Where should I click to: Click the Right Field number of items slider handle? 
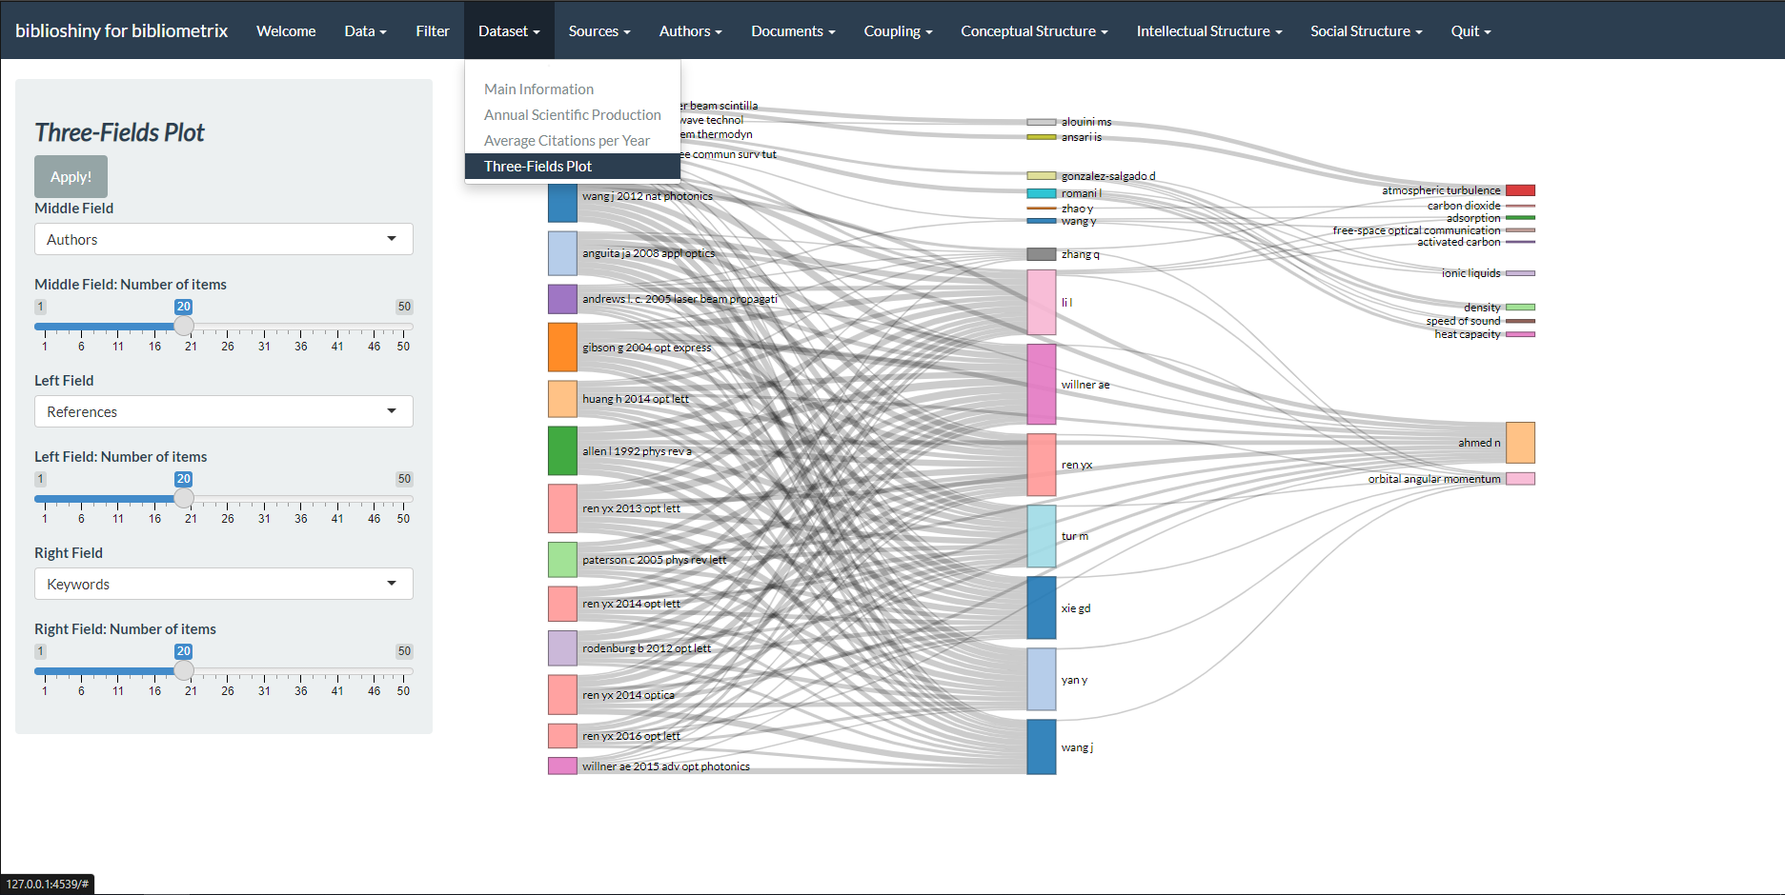(184, 670)
